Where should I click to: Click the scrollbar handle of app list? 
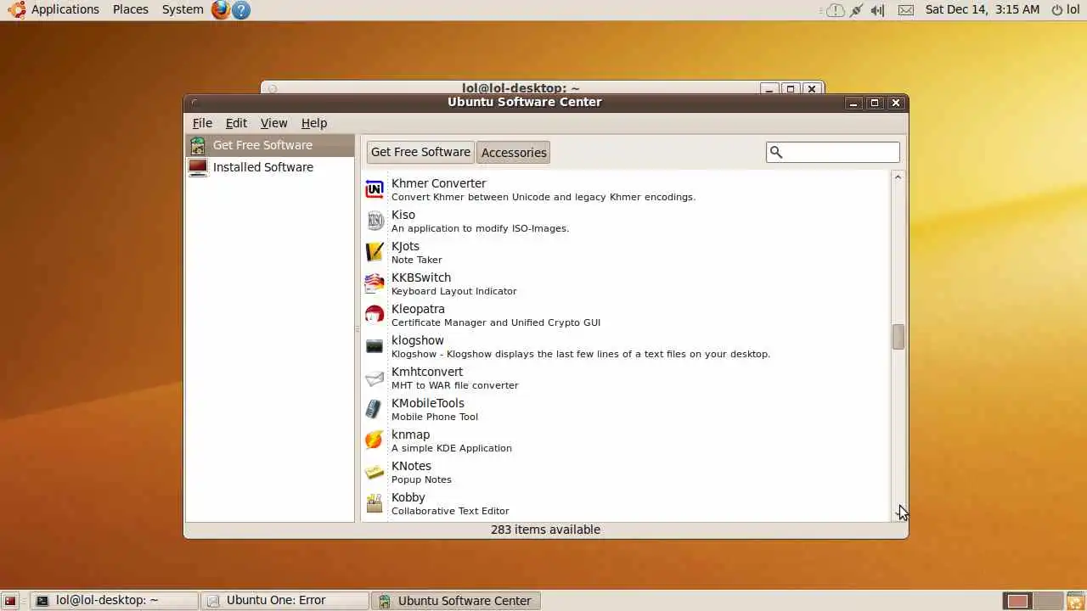pos(898,337)
